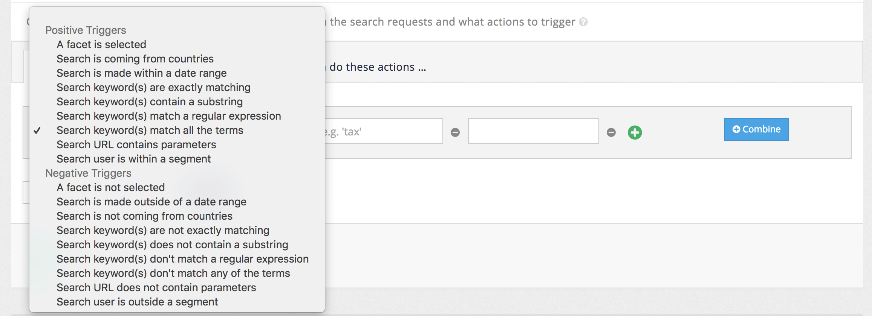
Task: Select 'Search URL contains parameters'
Action: [x=136, y=144]
